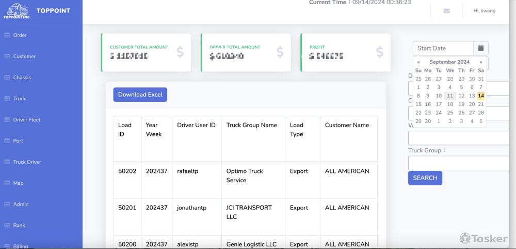Pick September 1 in the calendar
This screenshot has width=516, height=249.
(x=418, y=87)
